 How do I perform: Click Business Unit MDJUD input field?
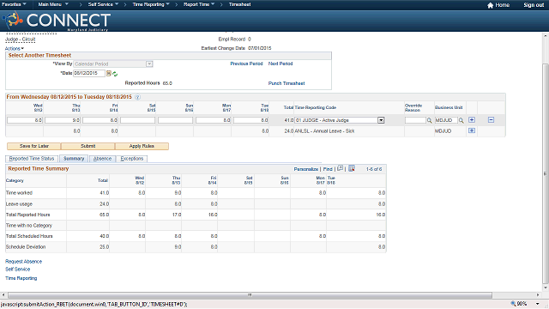pyautogui.click(x=446, y=120)
